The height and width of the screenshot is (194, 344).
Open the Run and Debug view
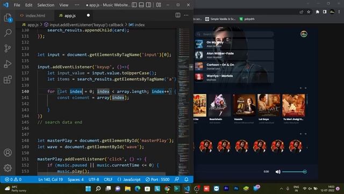click(x=8, y=64)
